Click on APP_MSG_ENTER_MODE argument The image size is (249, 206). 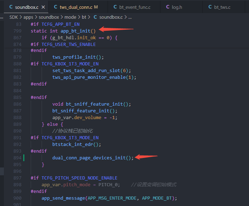pos(112,198)
